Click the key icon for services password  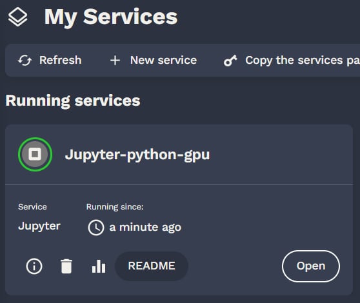[230, 61]
